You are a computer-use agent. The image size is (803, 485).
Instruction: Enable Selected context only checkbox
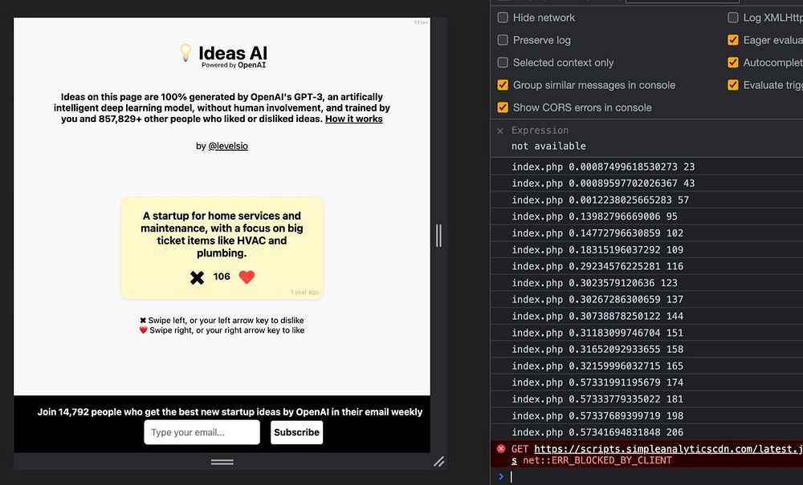point(503,63)
